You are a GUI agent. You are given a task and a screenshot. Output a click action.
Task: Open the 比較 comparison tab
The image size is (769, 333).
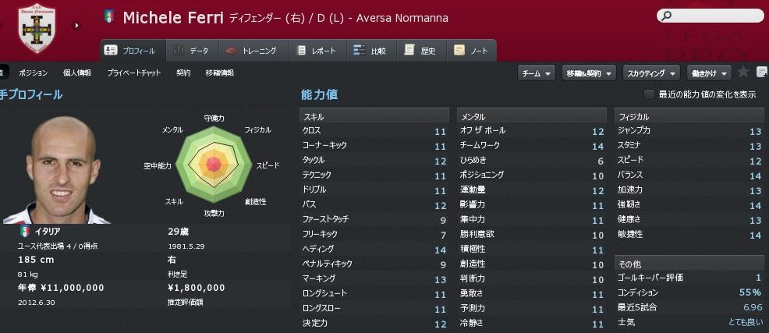pos(370,51)
